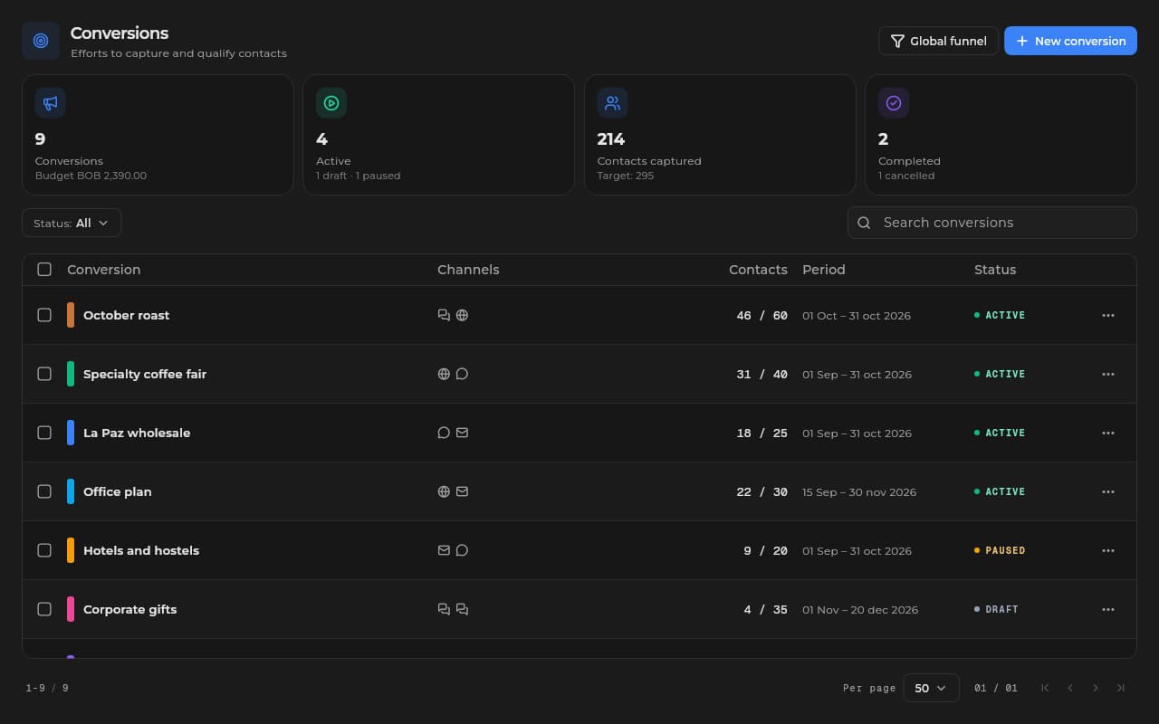Viewport: 1159px width, 724px height.
Task: Go to the previous page arrow
Action: click(x=1070, y=688)
